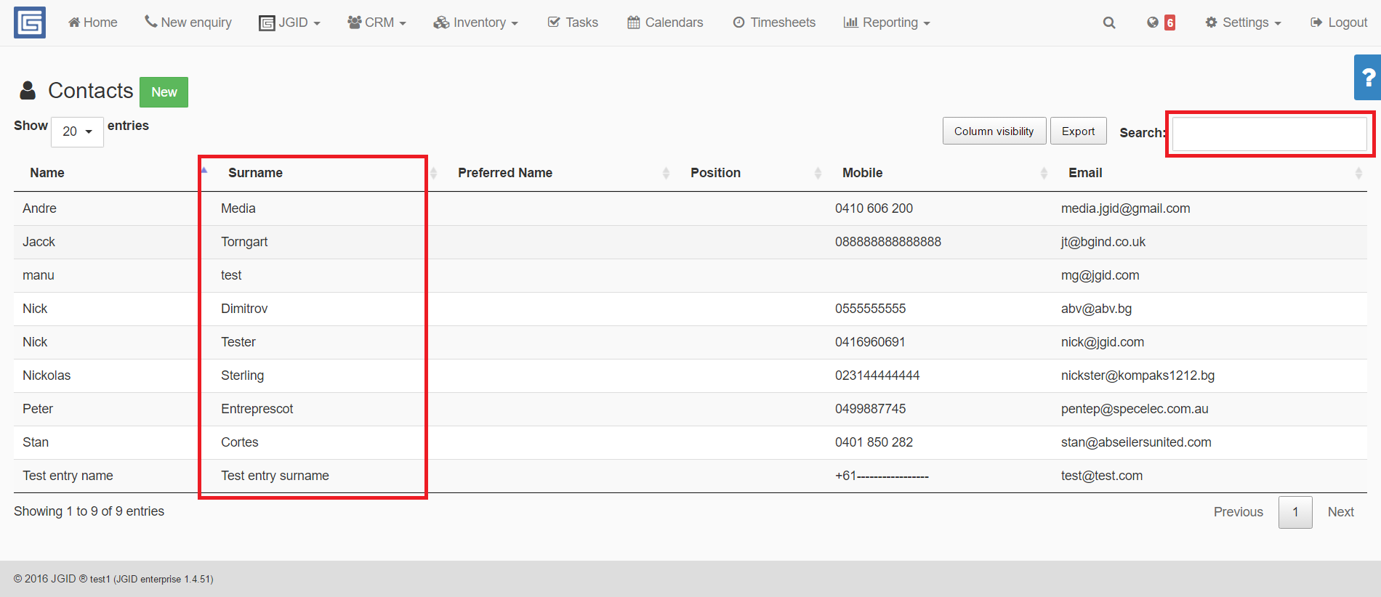
Task: Open the blue help question mark
Action: 1368,77
